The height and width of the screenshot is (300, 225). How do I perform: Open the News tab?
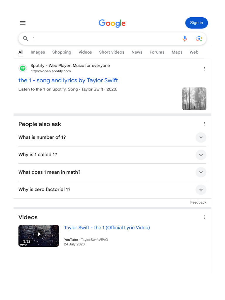pos(137,52)
